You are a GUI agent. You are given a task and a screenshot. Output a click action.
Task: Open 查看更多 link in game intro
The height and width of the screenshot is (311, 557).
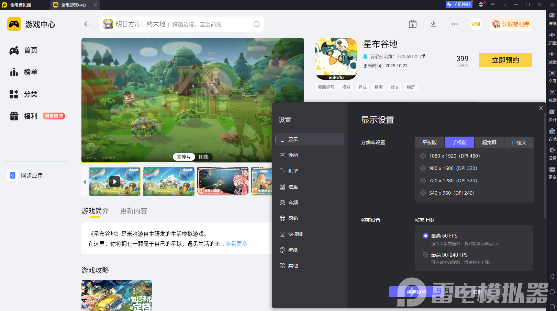[x=236, y=244]
